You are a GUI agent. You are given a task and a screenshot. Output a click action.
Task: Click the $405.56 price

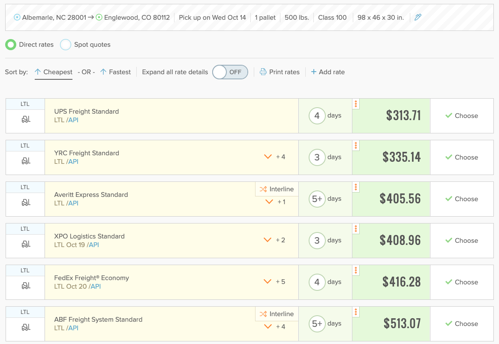[x=400, y=199]
